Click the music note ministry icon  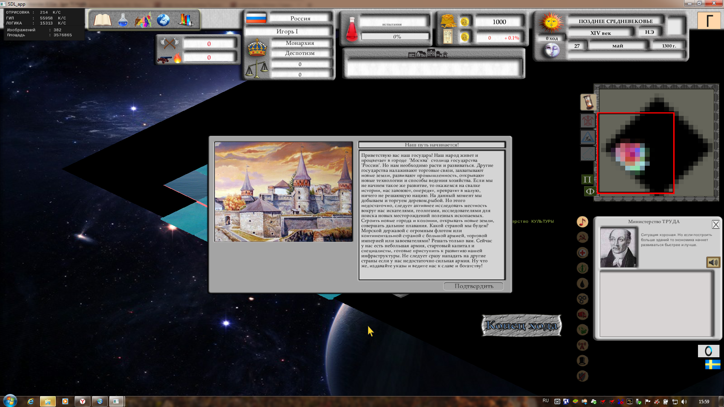(583, 222)
